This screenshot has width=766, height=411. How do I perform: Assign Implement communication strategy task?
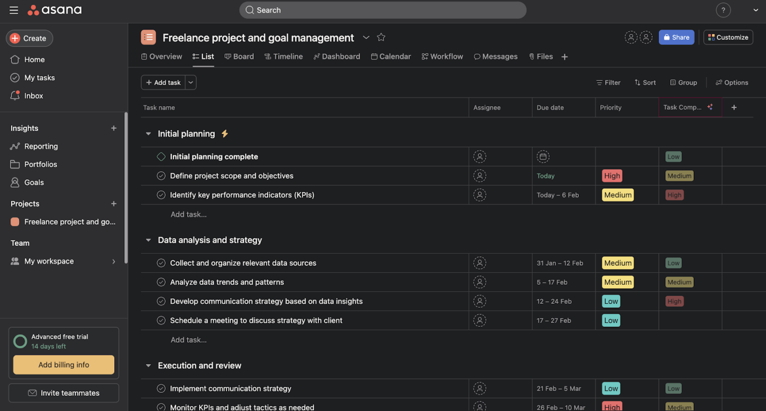[480, 389]
